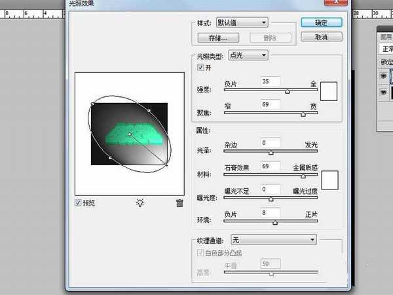Viewport: 393px width, 295px height.
Task: Click the 环境 ambience value field
Action: [x=270, y=212]
